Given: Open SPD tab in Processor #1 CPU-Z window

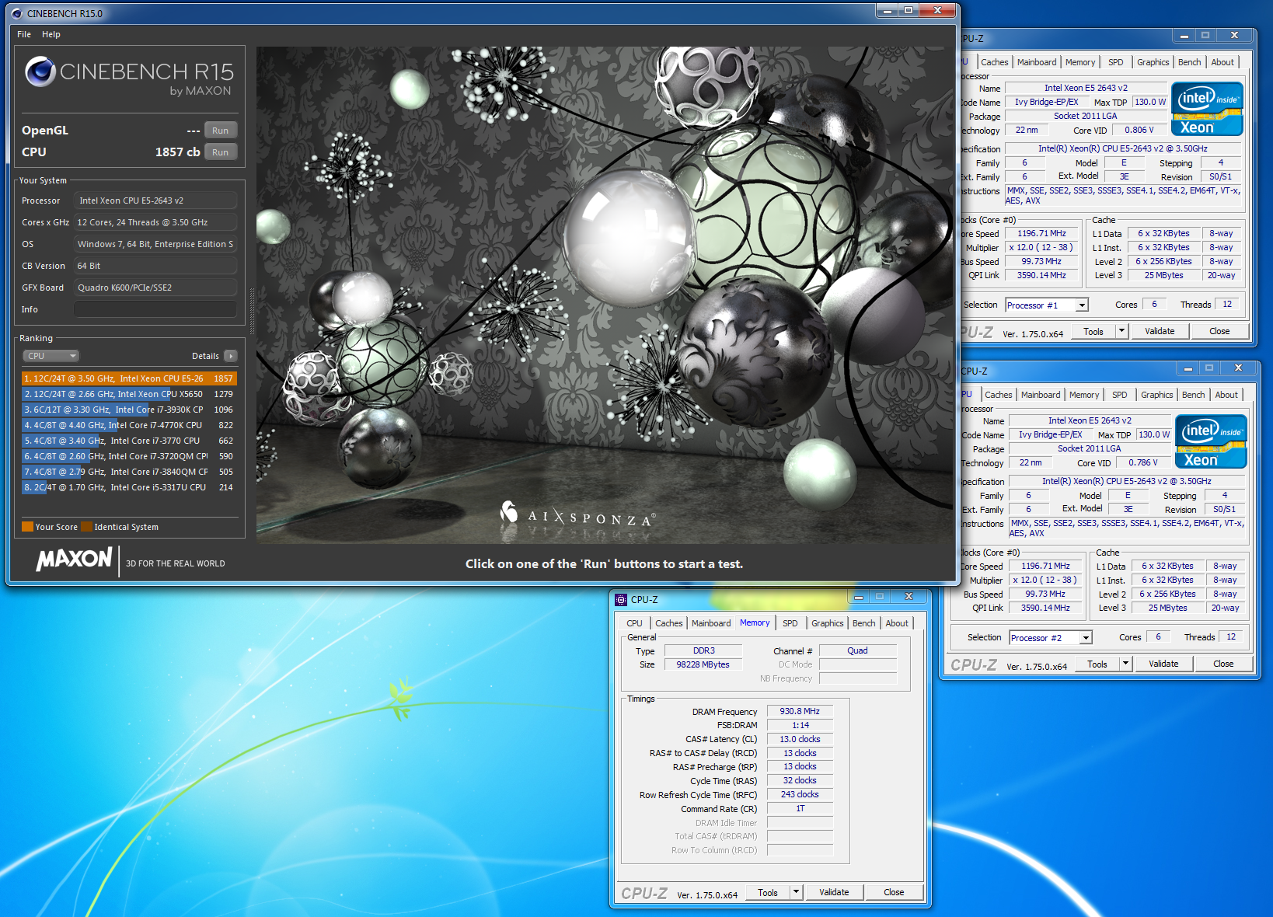Looking at the screenshot, I should tap(1116, 62).
